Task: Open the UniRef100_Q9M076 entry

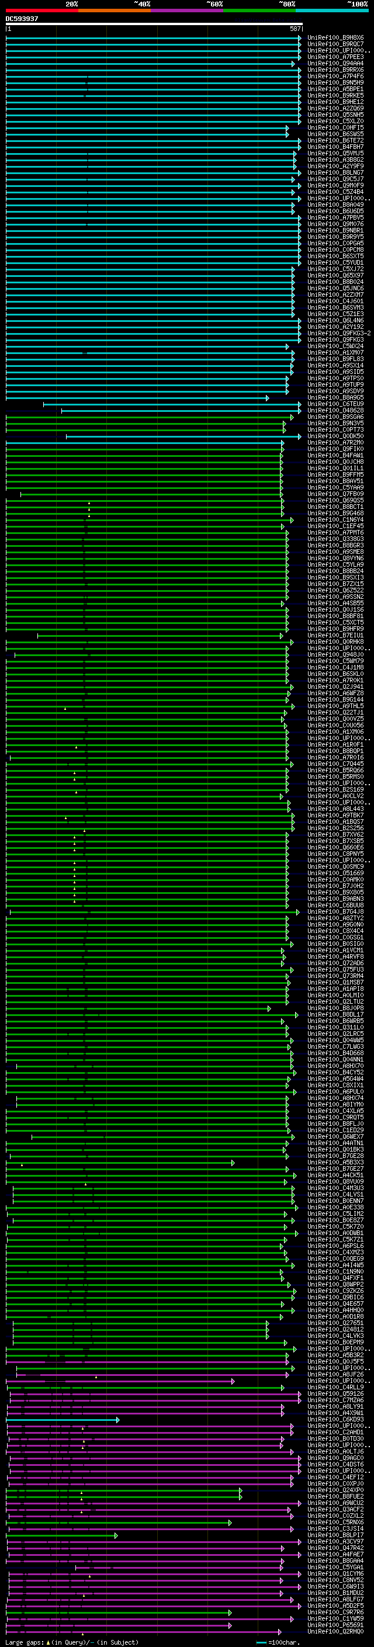Action: [x=335, y=224]
